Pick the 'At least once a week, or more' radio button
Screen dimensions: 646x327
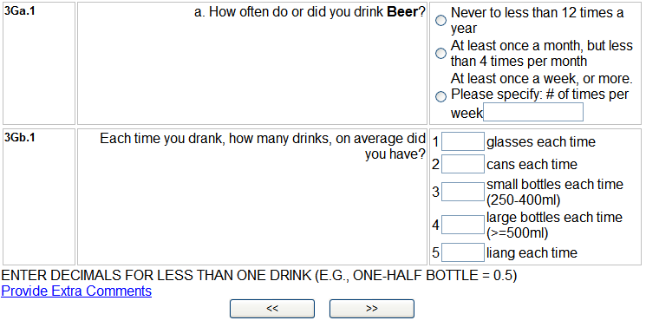440,96
